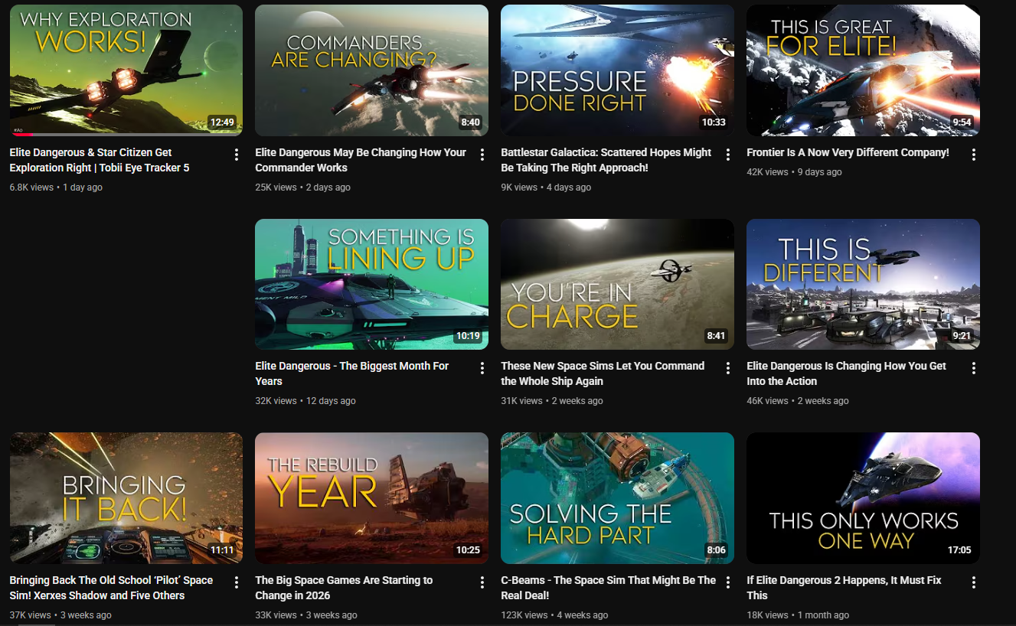Open kebab menu for Battlestar Galactica video
Viewport: 1016px width, 626px height.
[x=728, y=155]
